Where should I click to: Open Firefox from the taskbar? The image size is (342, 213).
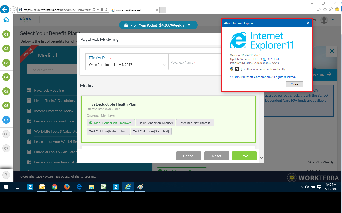(x=67, y=187)
